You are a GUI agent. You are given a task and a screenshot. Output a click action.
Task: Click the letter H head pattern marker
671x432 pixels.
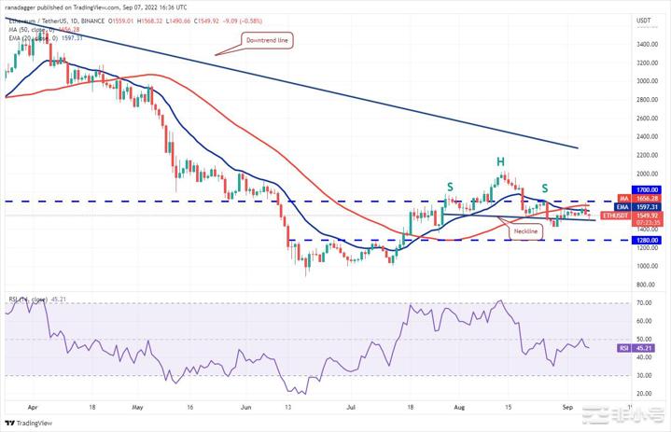(x=501, y=160)
